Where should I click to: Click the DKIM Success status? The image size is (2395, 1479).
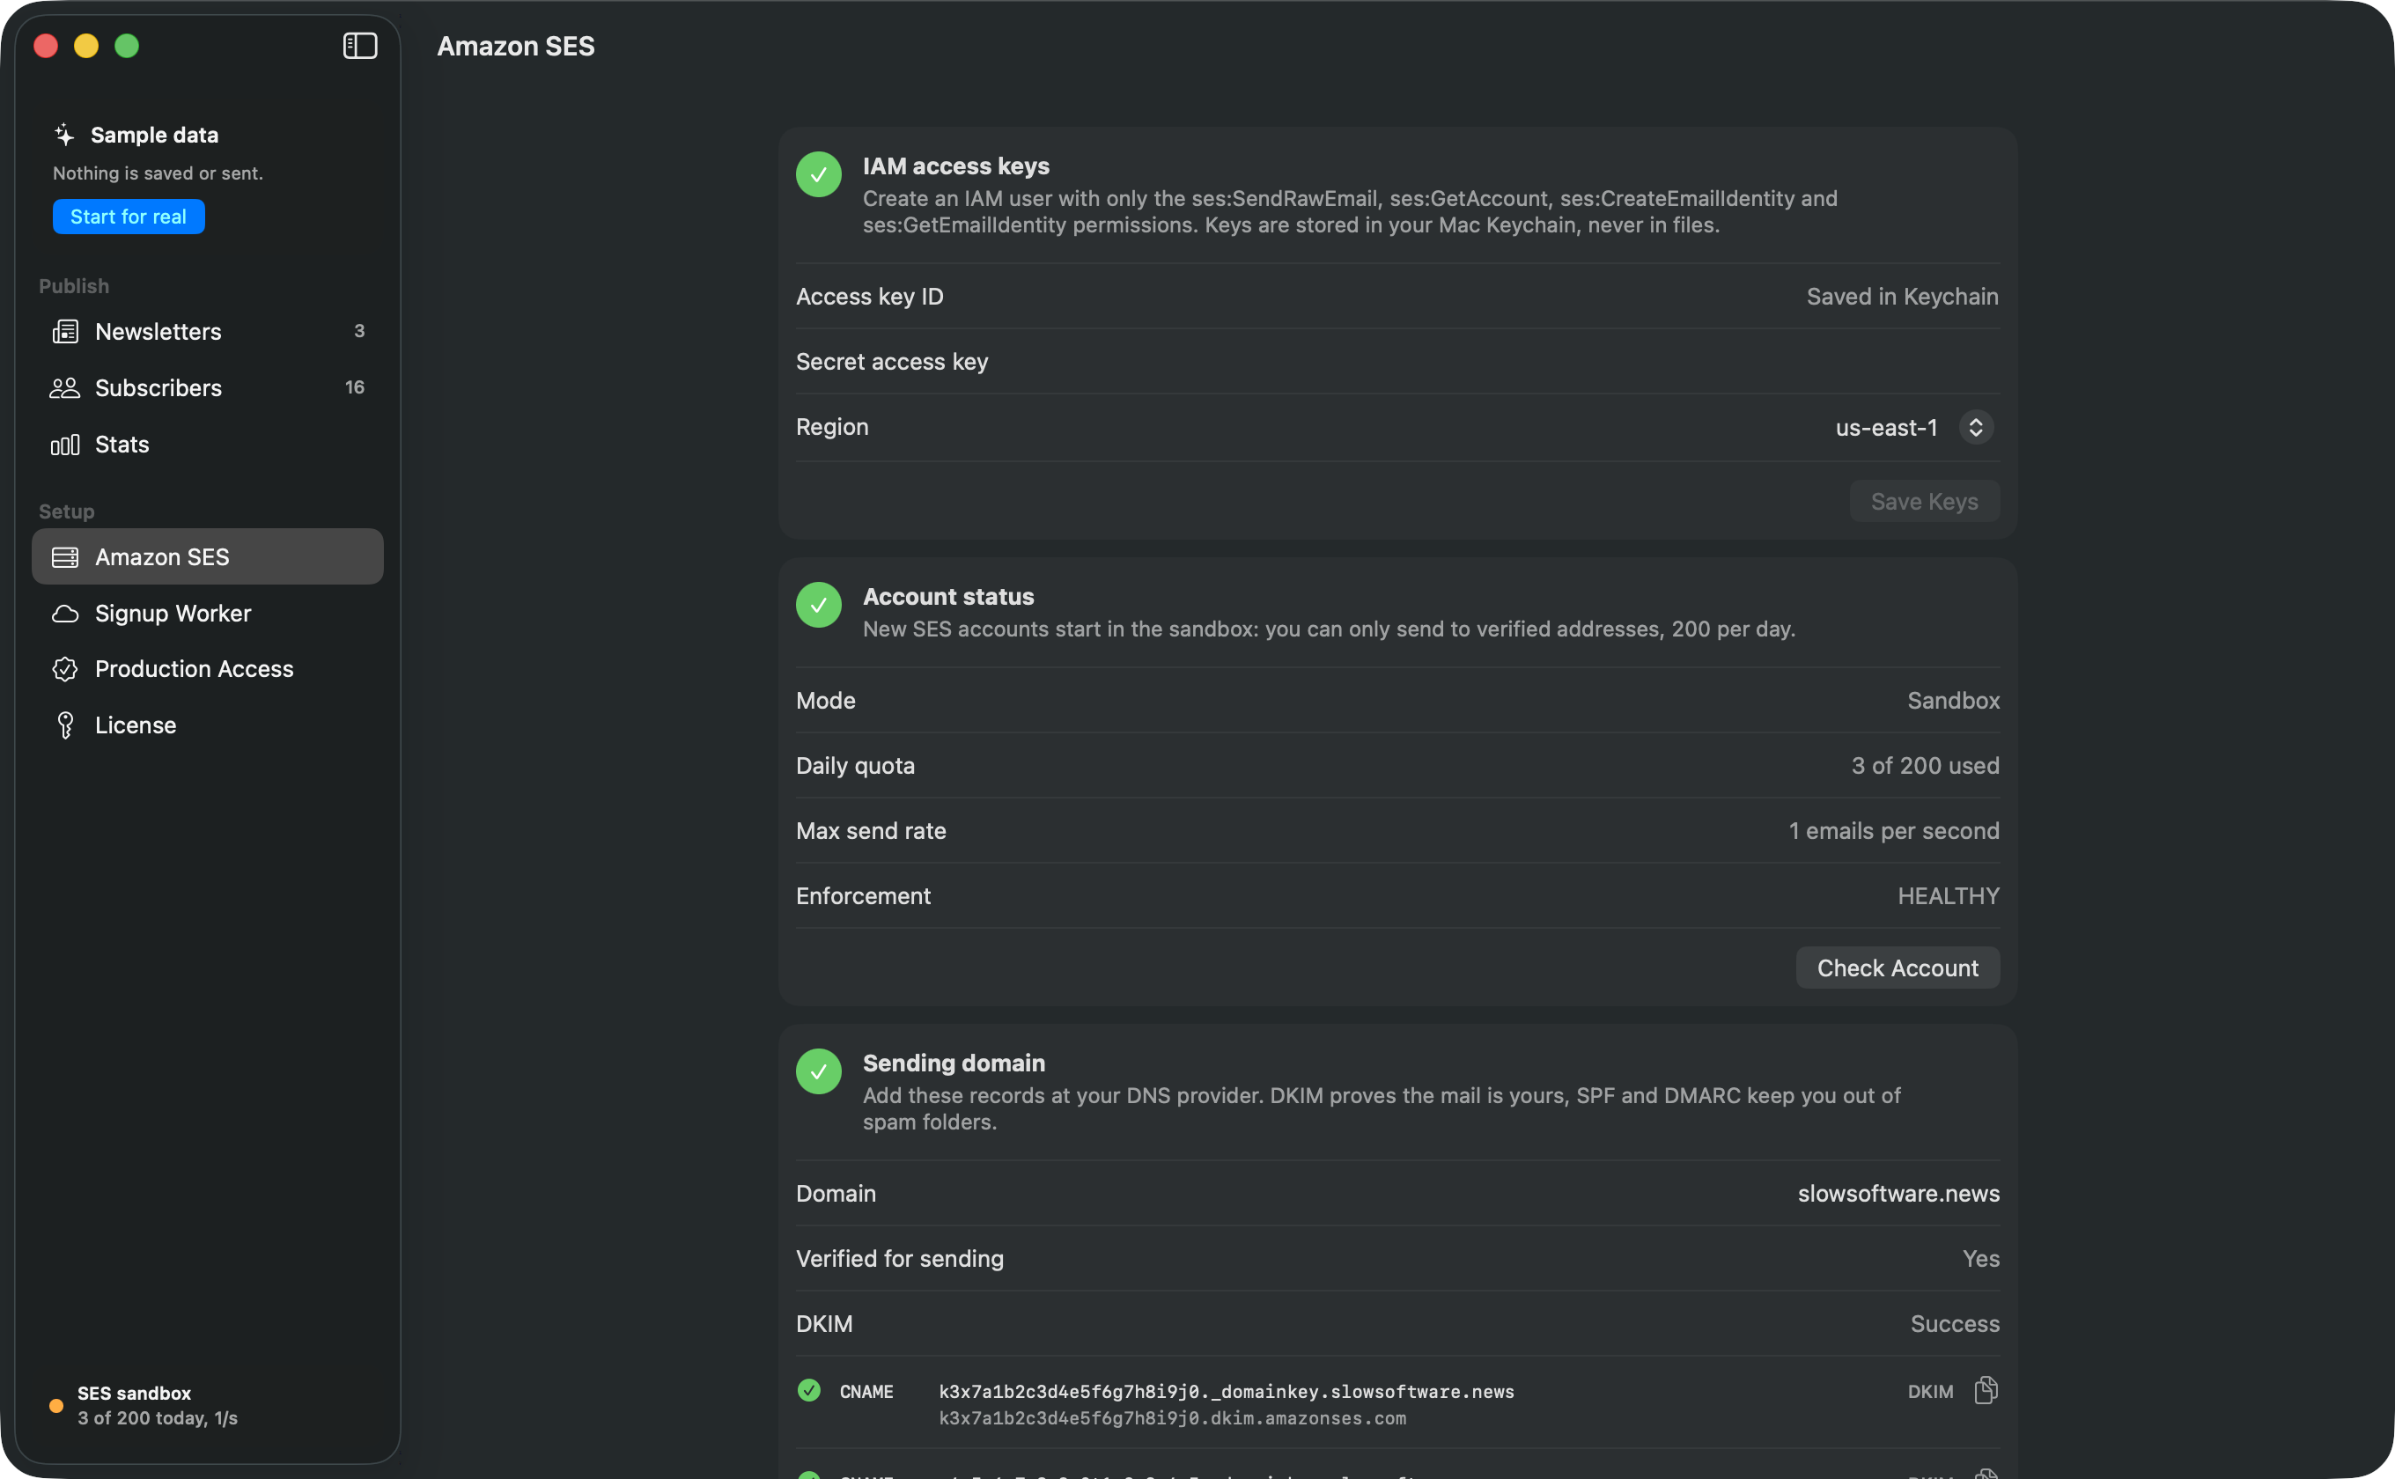click(1955, 1323)
